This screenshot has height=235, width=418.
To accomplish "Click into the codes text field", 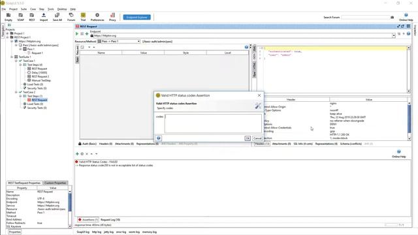I will 213,123.
